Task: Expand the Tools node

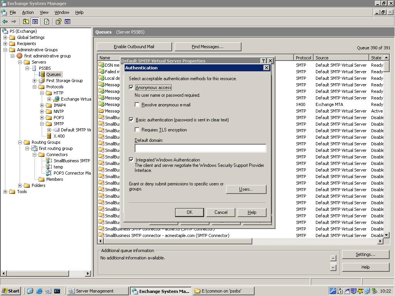Action: (5, 192)
